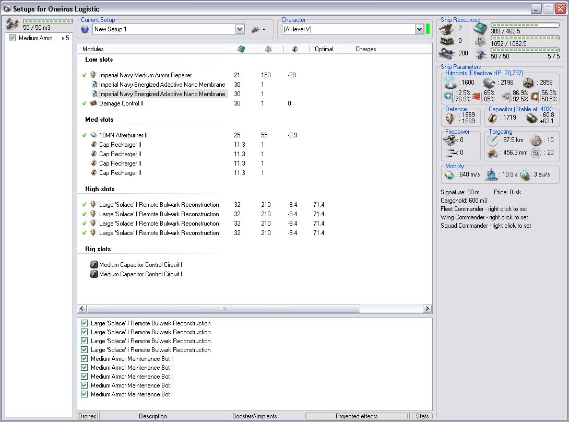This screenshot has height=422, width=569.
Task: Click the horizontal scrollbar right arrow
Action: pos(427,308)
